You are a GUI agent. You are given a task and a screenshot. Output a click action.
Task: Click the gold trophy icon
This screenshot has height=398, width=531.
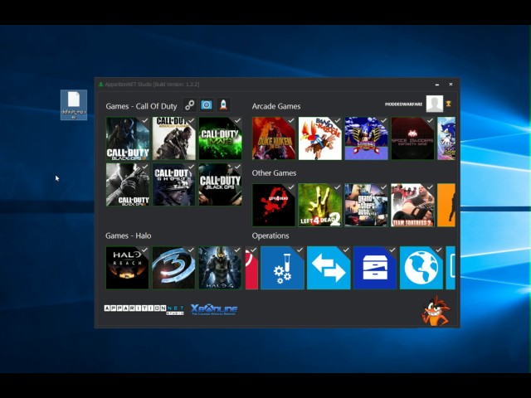(449, 104)
